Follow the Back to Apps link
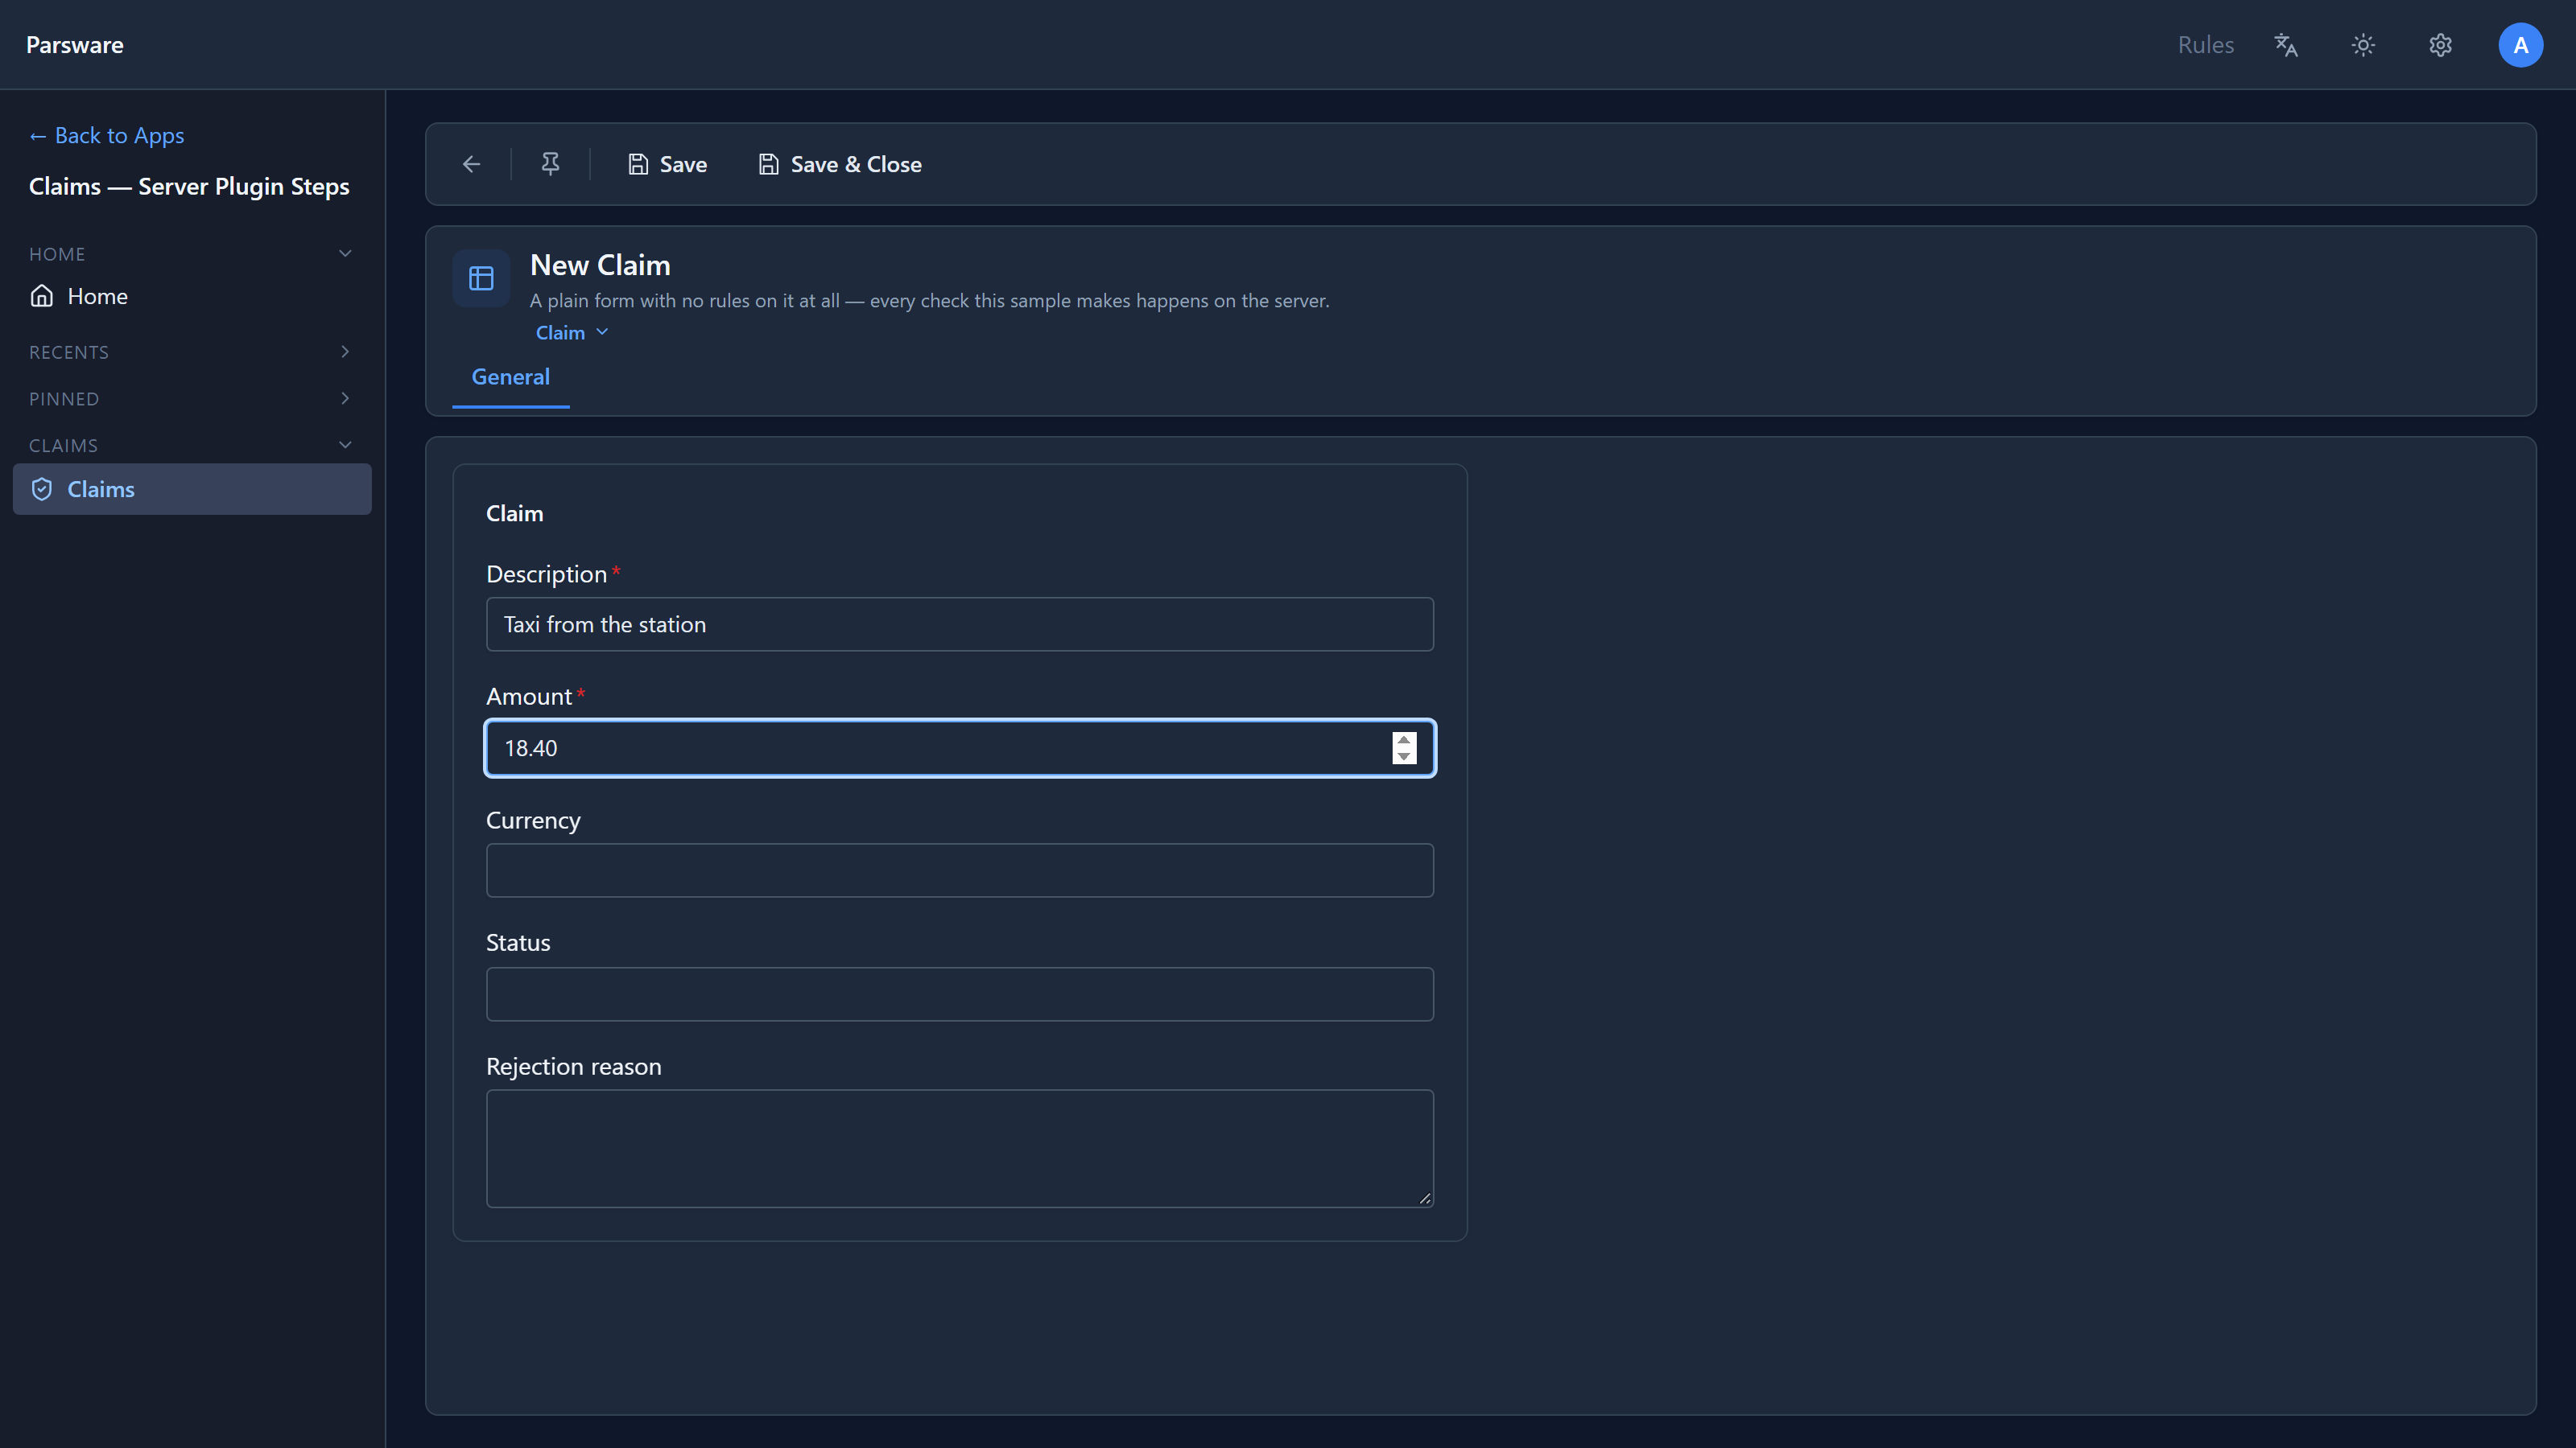The height and width of the screenshot is (1448, 2576). [106, 135]
